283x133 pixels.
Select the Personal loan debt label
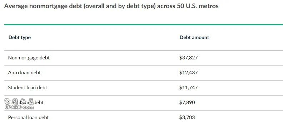(x=28, y=117)
